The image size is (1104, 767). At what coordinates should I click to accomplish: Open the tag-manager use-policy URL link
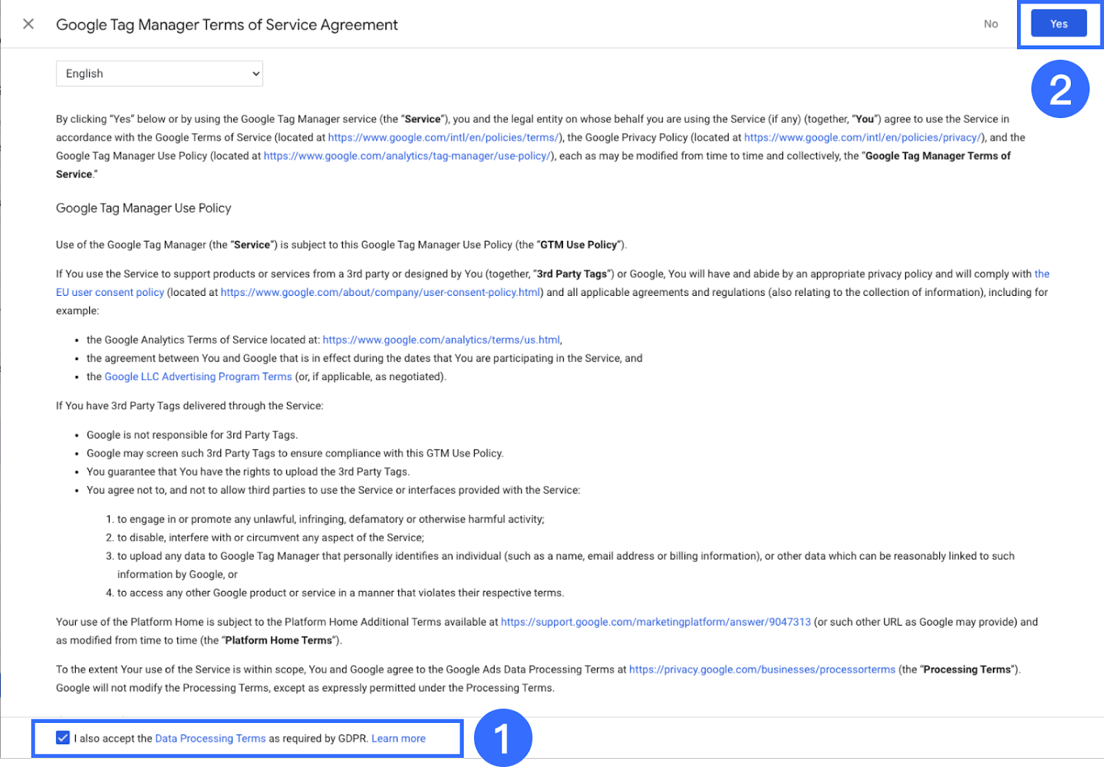[x=407, y=156]
